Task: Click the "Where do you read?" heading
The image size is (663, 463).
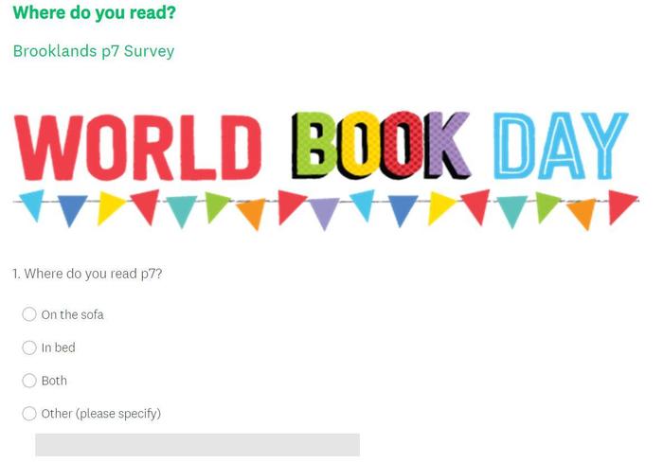Action: pyautogui.click(x=94, y=14)
